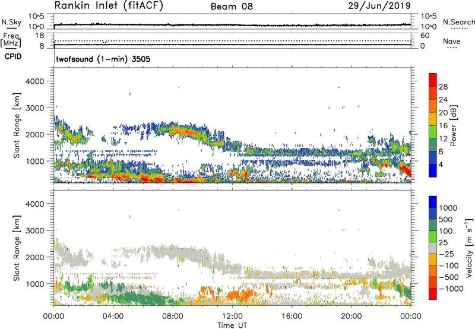This screenshot has width=475, height=329.
Task: Click the 'Power [dB]' color bar title
Action: point(453,125)
